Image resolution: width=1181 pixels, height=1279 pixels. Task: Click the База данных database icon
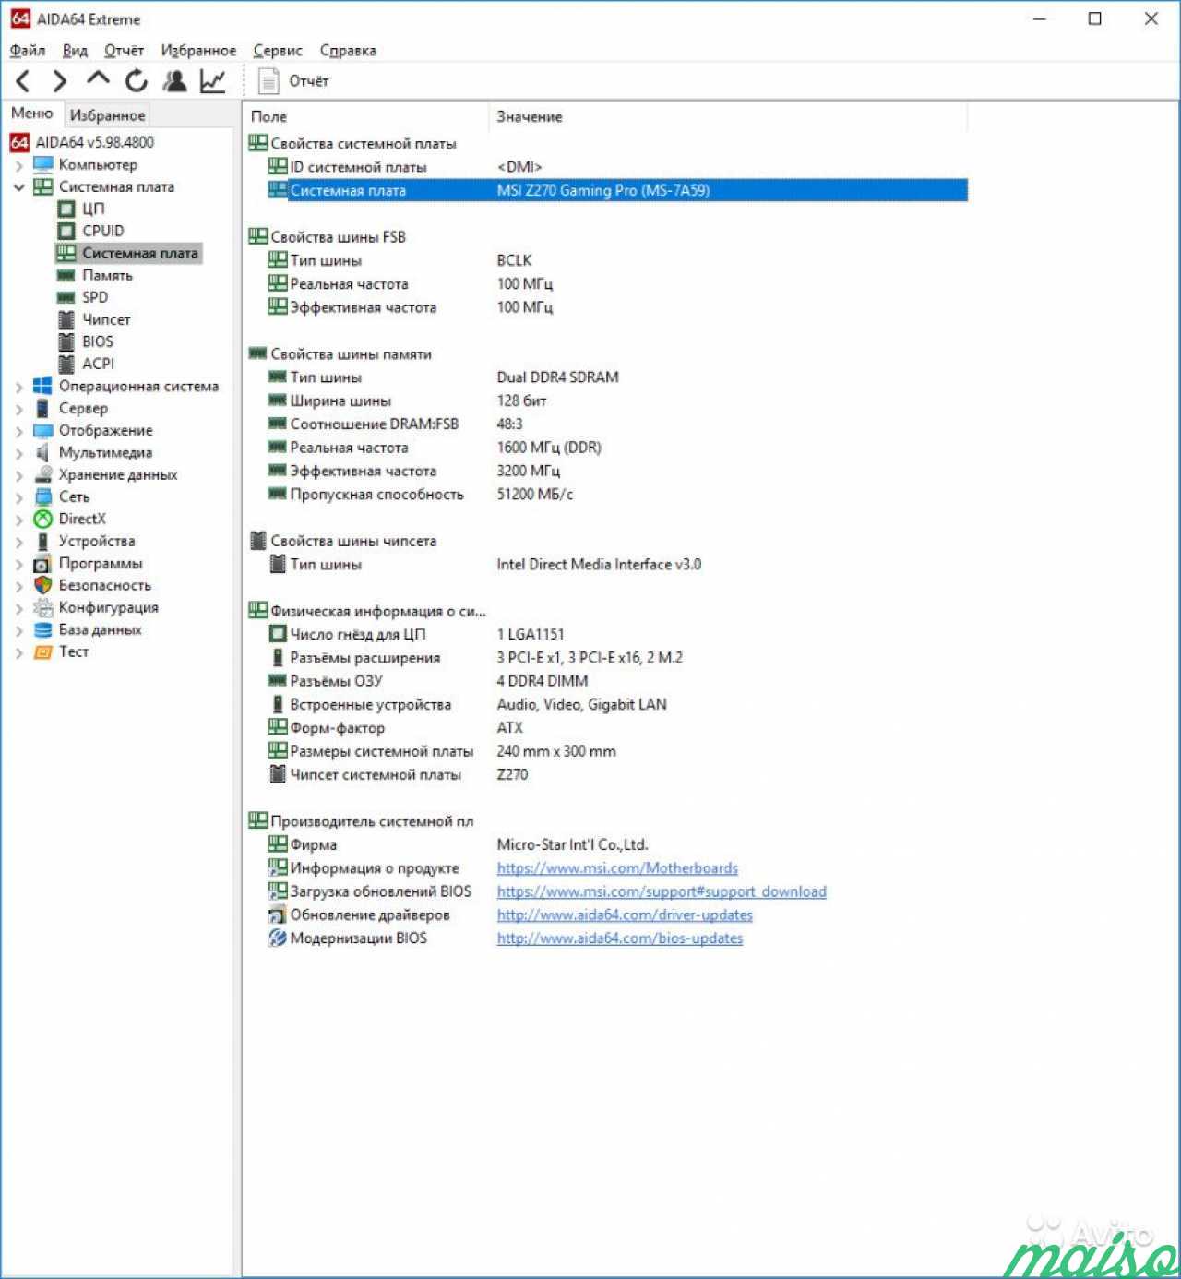(x=43, y=629)
